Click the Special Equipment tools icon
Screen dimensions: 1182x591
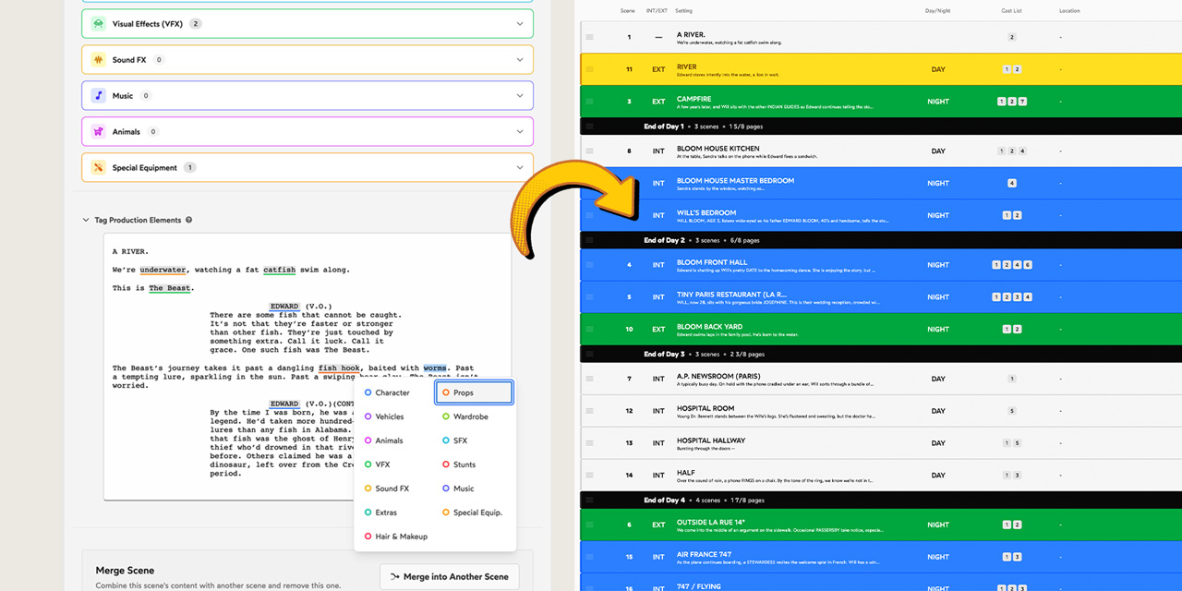click(x=98, y=168)
